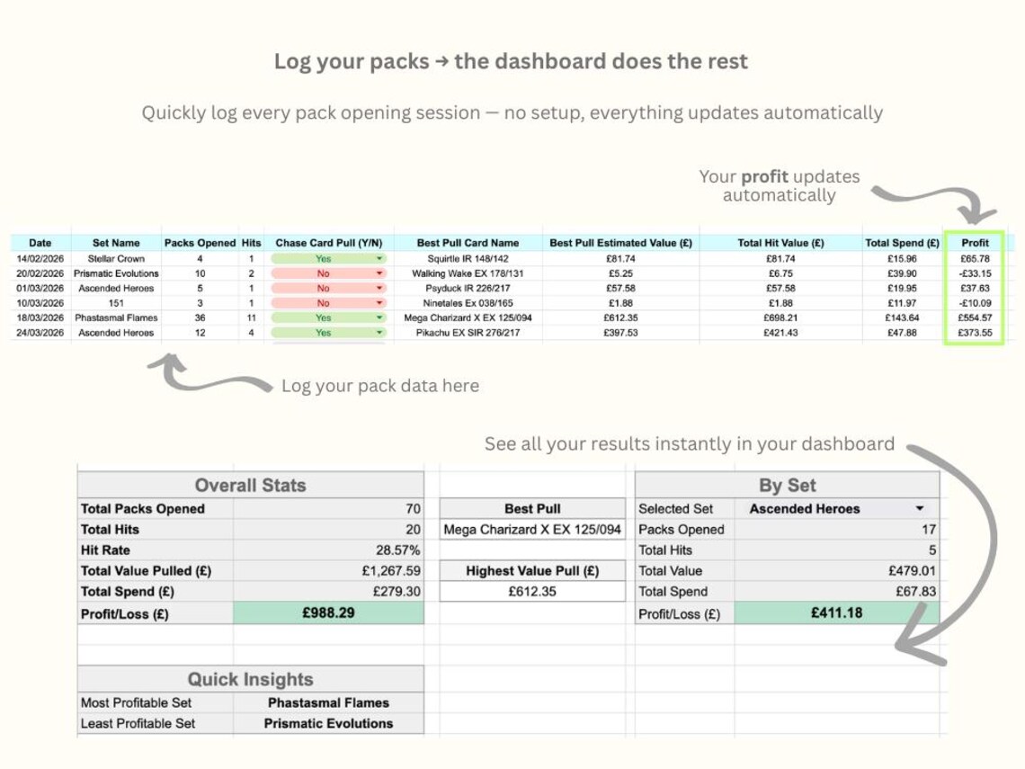Open Chase Card dropdown for Phastasmal Flames row
This screenshot has width=1025, height=769.
pos(379,317)
